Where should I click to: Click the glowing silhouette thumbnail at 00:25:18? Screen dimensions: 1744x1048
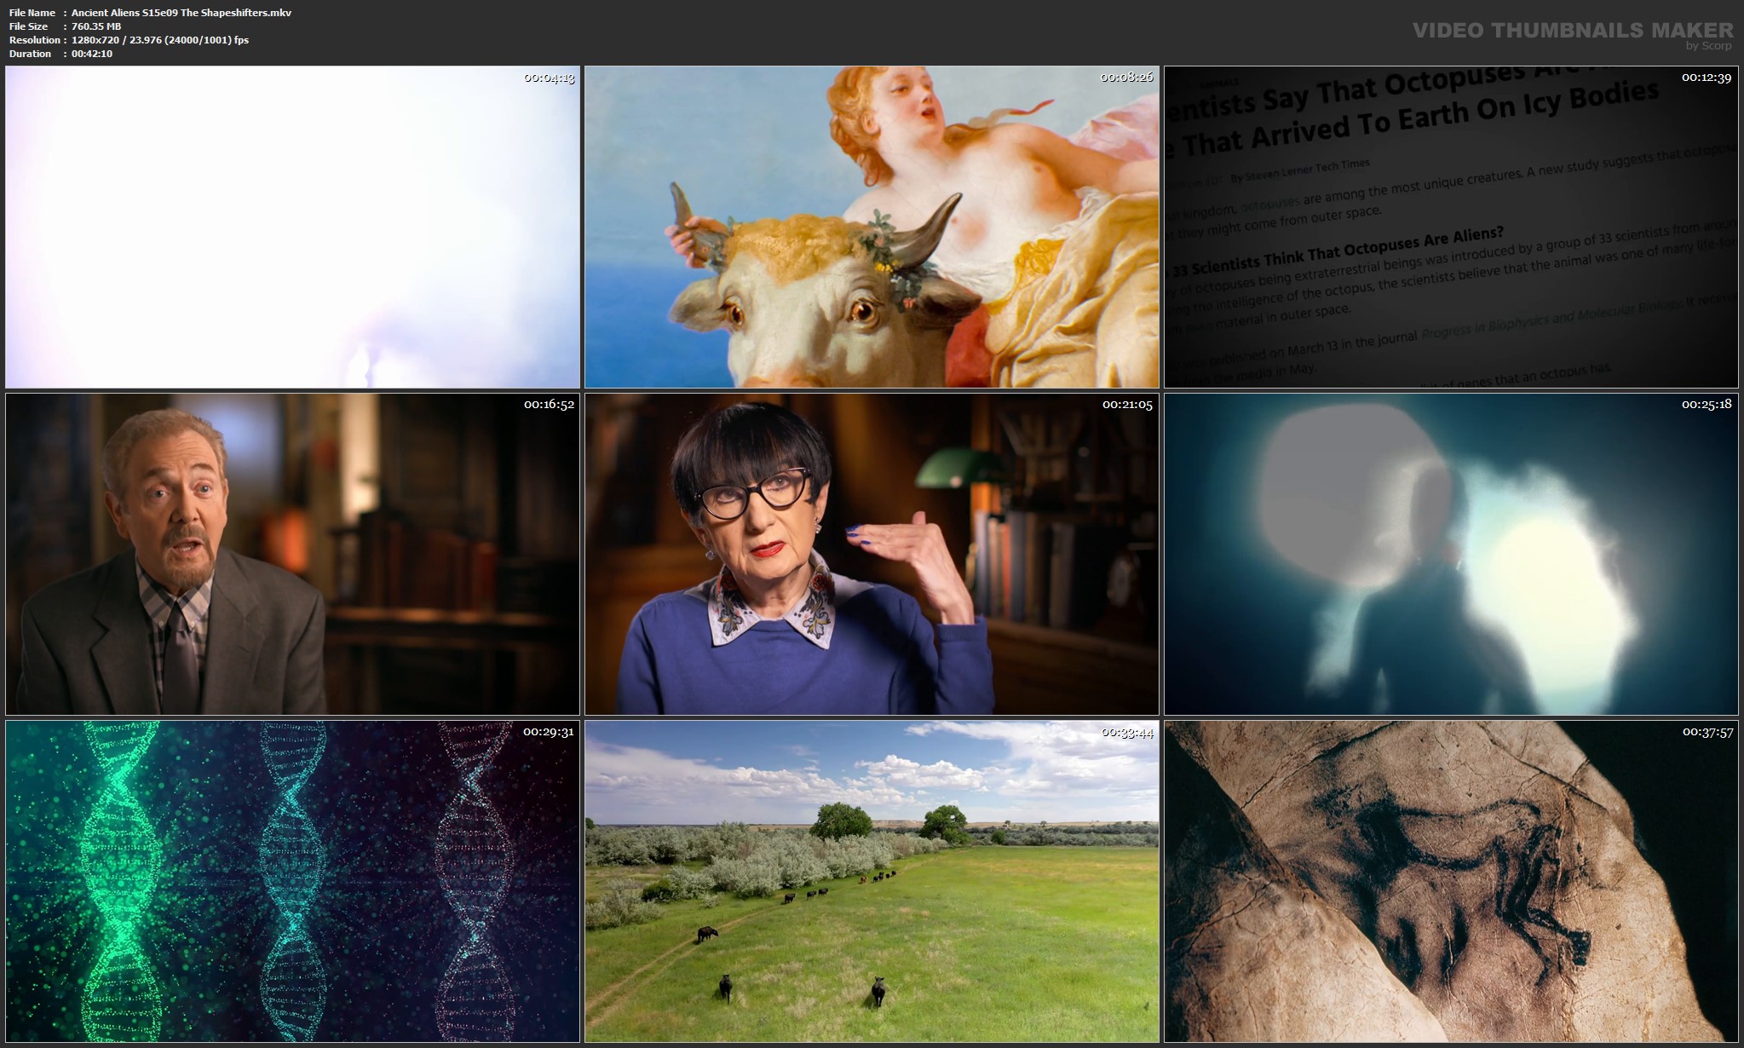(x=1450, y=554)
